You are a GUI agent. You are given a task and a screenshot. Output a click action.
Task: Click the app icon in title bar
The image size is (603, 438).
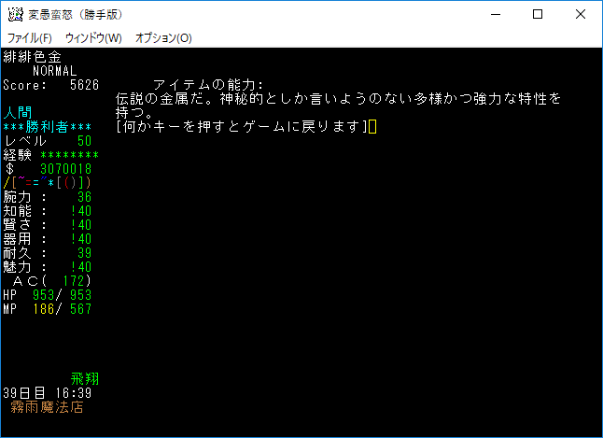(x=15, y=14)
